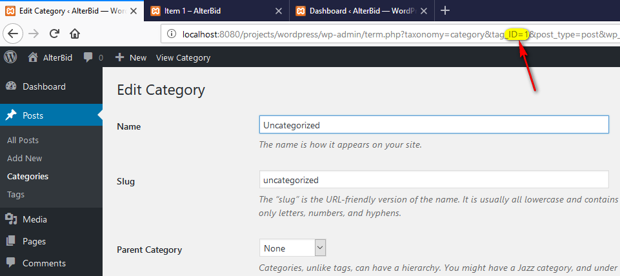This screenshot has height=276, width=620.
Task: Click the Add New post link
Action: (x=25, y=158)
